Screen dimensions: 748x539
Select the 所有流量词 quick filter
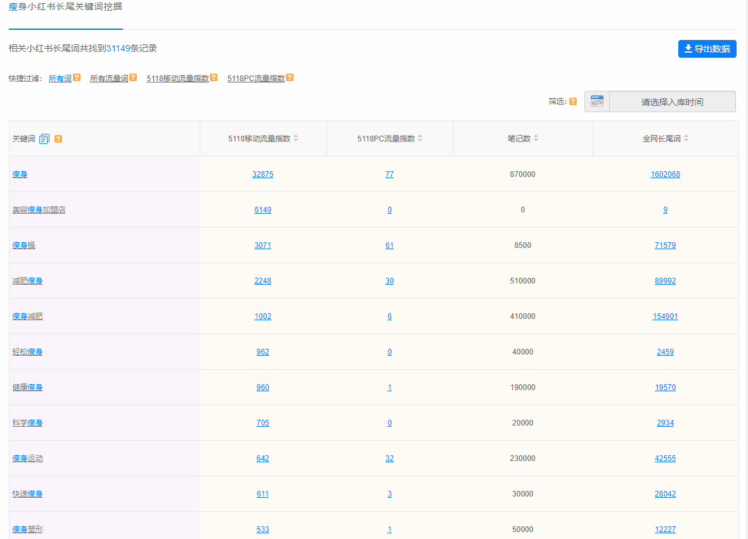pyautogui.click(x=109, y=78)
